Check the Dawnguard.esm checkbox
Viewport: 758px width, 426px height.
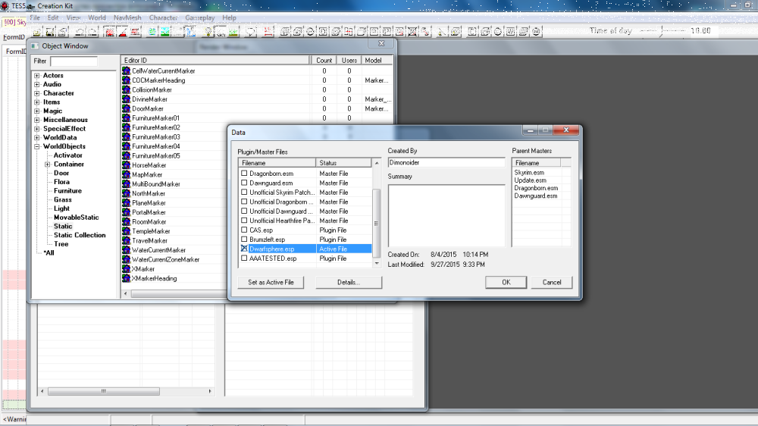click(244, 183)
